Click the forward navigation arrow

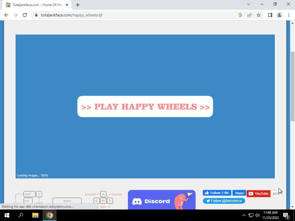coord(16,15)
